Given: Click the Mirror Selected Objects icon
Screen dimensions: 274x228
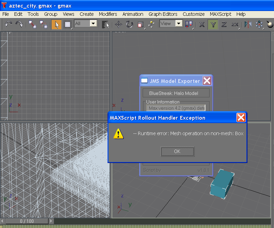Looking at the screenshot, I should 247,24.
